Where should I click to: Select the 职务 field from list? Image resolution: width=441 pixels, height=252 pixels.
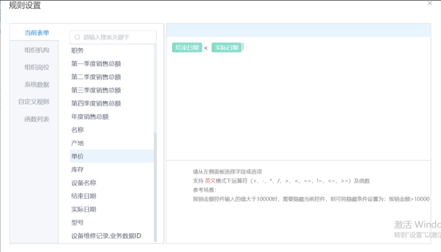(78, 51)
